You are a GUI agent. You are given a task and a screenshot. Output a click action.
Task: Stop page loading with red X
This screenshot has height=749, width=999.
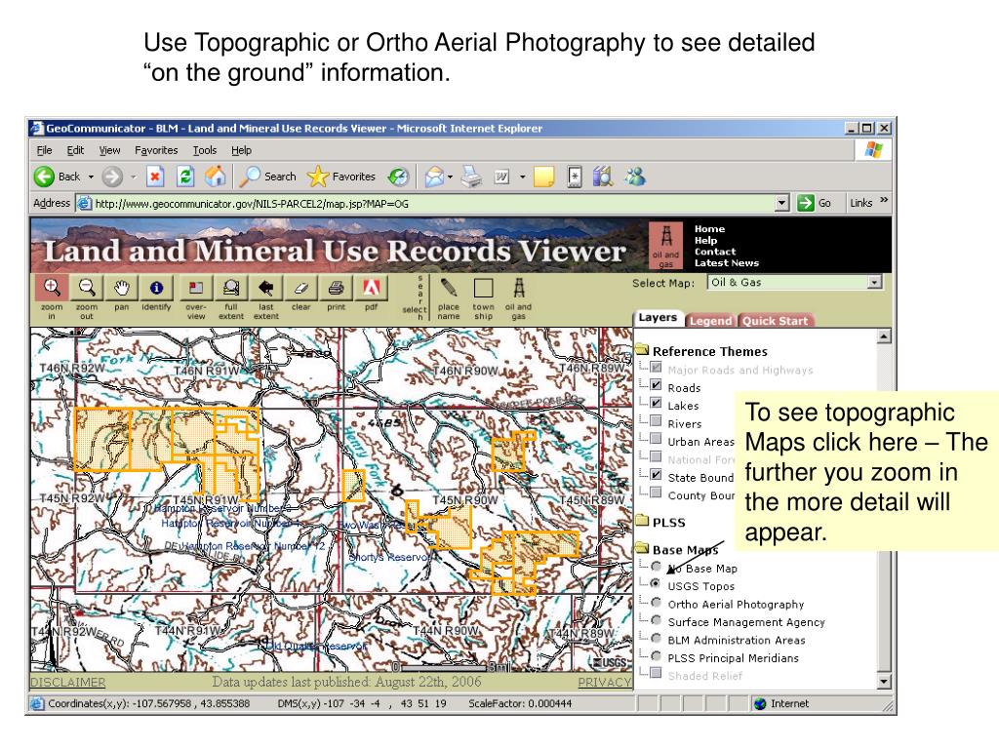(155, 177)
